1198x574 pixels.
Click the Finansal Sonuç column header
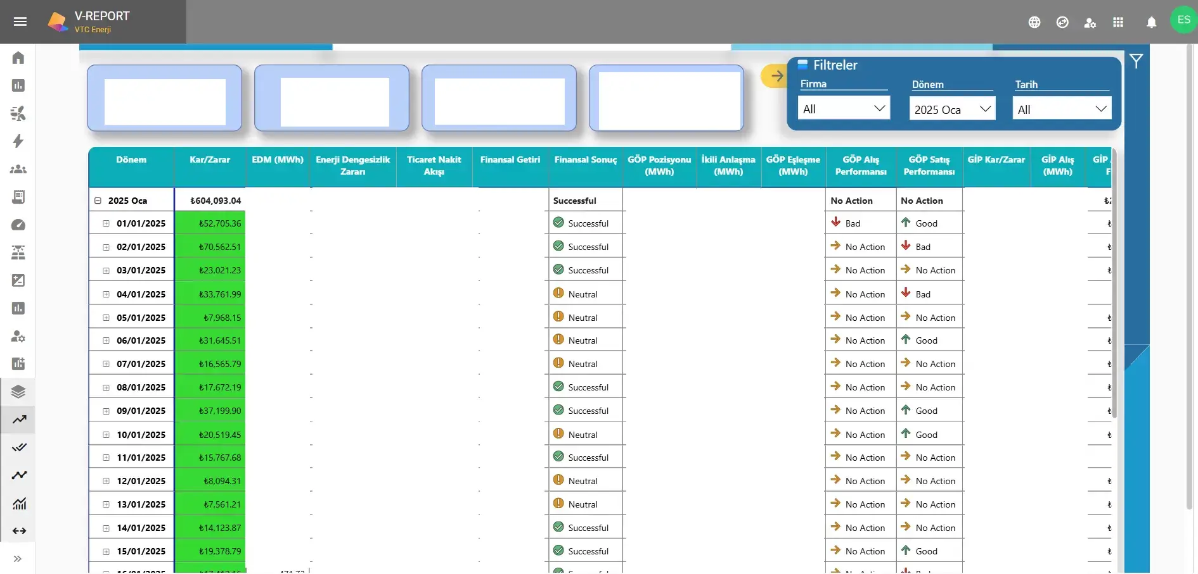[585, 160]
